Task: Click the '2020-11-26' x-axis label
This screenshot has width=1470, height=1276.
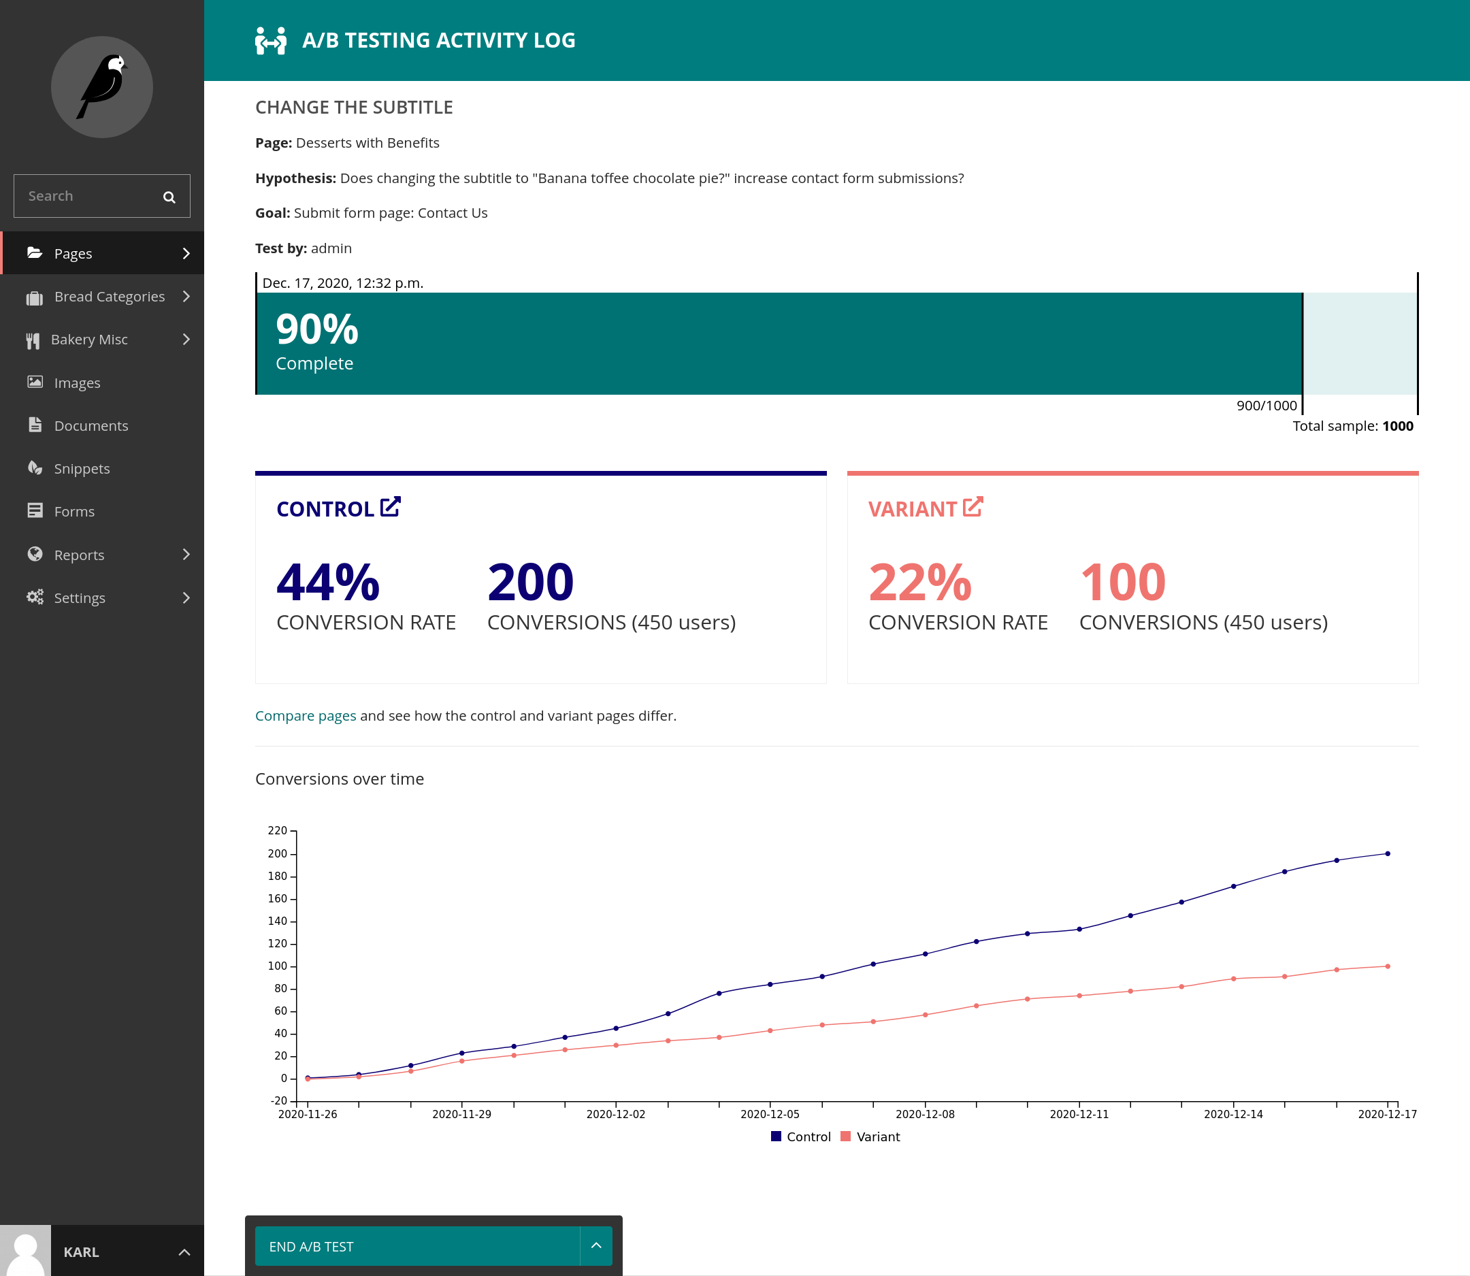Action: pyautogui.click(x=308, y=1114)
